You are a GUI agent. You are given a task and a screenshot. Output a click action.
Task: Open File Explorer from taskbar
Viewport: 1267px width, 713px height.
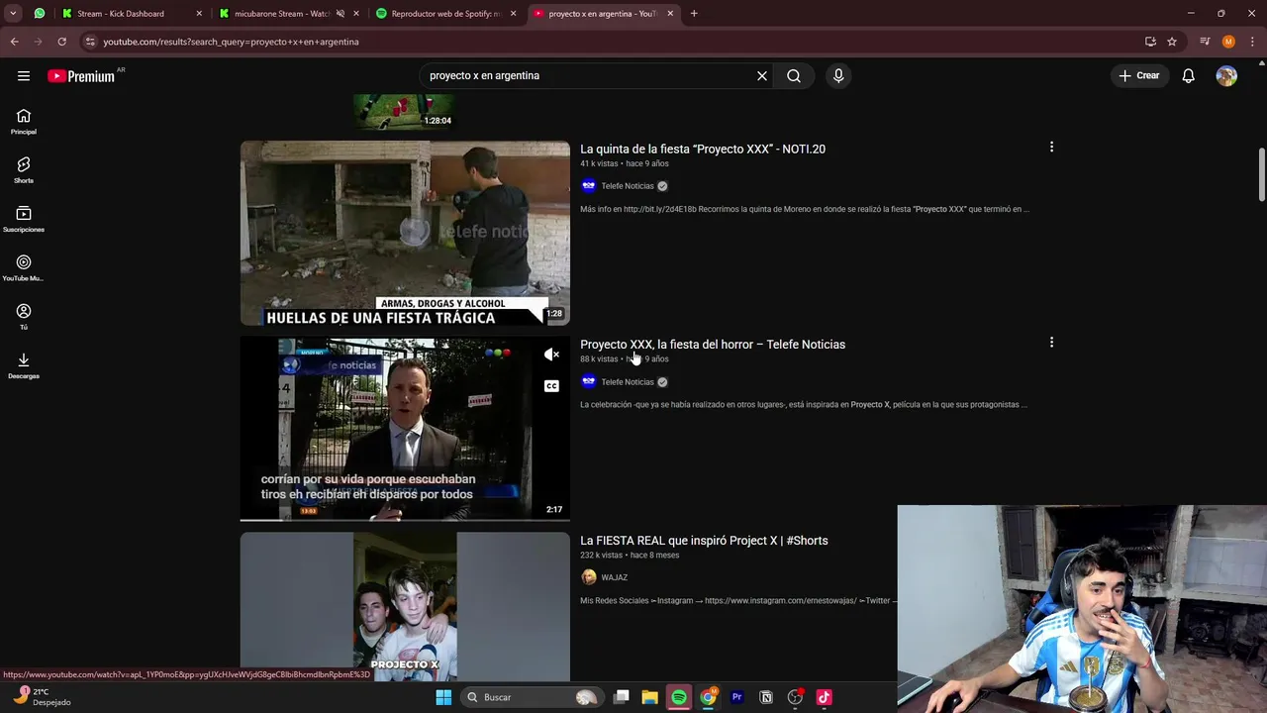pyautogui.click(x=649, y=697)
